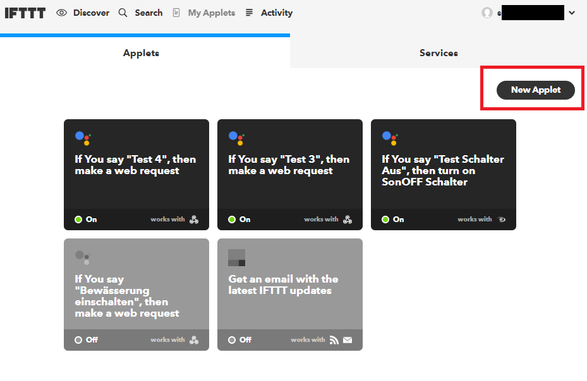
Task: Click the IFTTT logo
Action: (25, 13)
